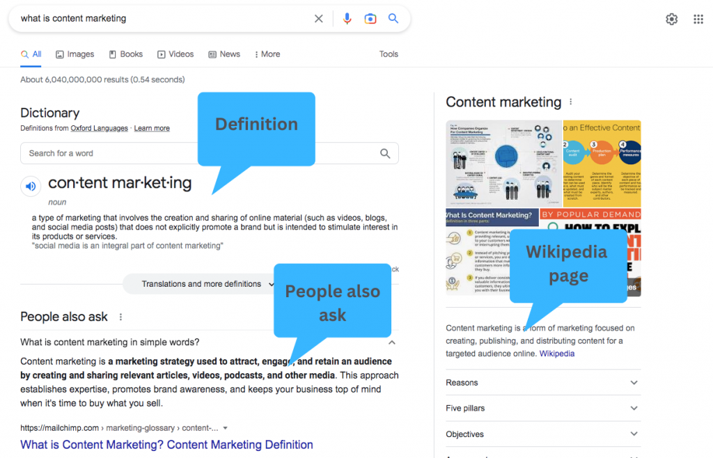Submit the search with the magnifier icon
This screenshot has width=713, height=458.
click(x=393, y=19)
